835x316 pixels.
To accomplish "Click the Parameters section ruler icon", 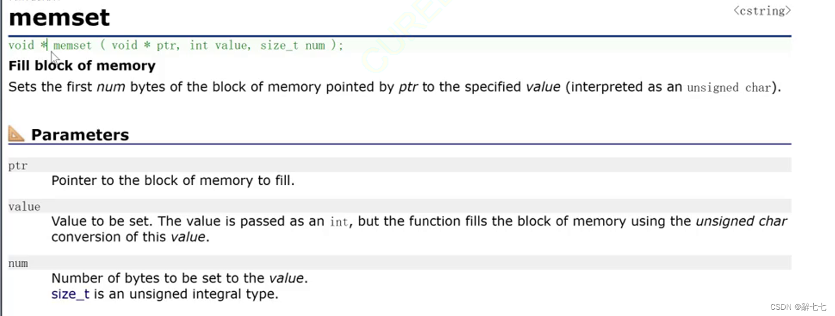I will [16, 134].
